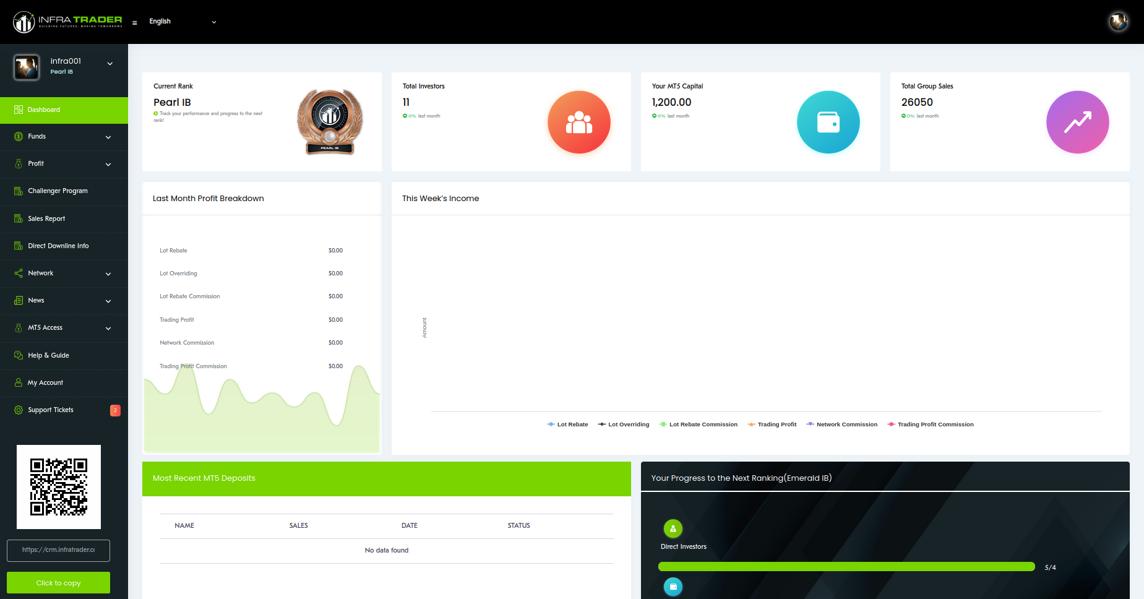Viewport: 1144px width, 599px height.
Task: Expand the MT5 Access submenu chevron
Action: tap(108, 329)
